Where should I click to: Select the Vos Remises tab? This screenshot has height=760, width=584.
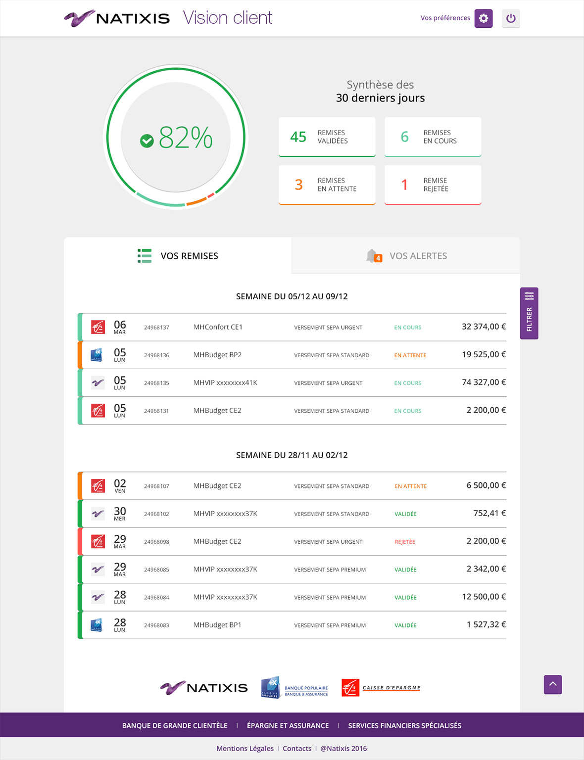pyautogui.click(x=178, y=256)
